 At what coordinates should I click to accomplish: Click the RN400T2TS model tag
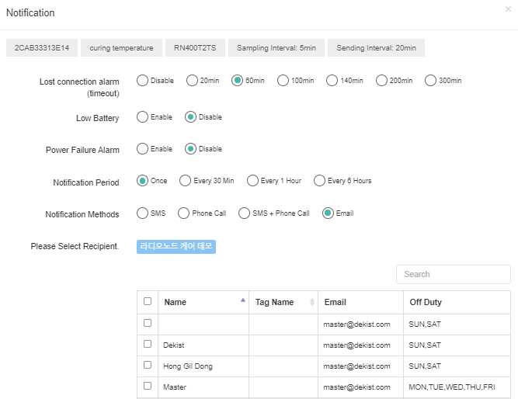click(x=195, y=48)
